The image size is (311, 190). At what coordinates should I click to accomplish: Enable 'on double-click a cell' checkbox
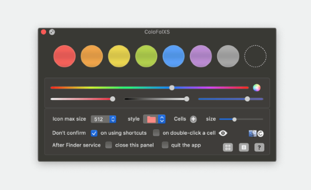pyautogui.click(x=156, y=133)
